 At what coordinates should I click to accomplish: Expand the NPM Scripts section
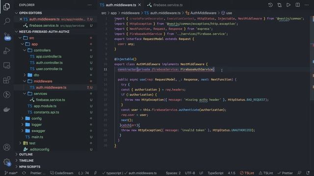pyautogui.click(x=29, y=167)
